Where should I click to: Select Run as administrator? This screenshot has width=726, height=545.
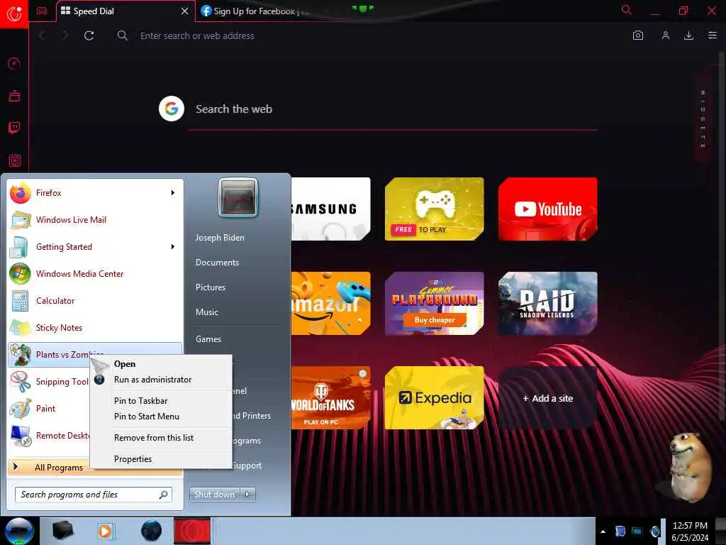pyautogui.click(x=161, y=380)
